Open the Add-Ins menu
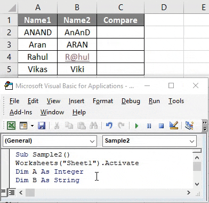The width and height of the screenshot is (209, 203). [21, 112]
